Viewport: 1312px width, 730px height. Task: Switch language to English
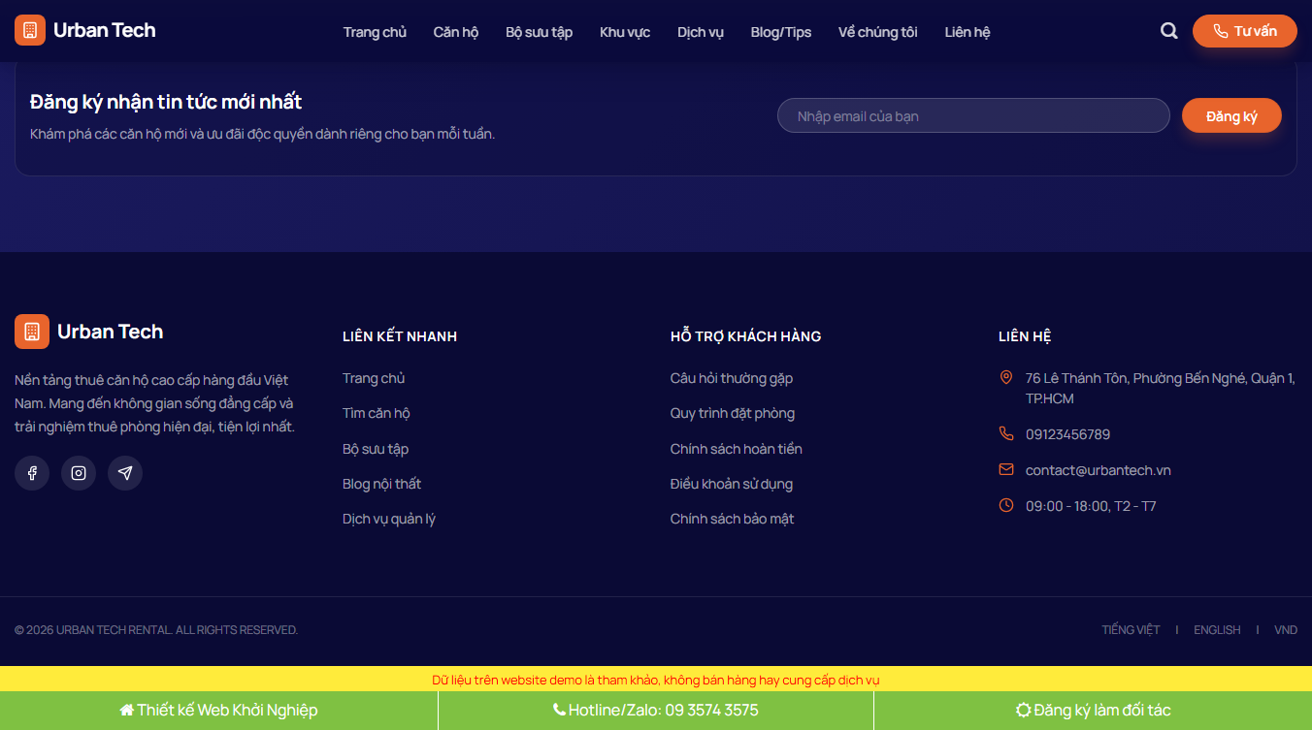coord(1217,630)
